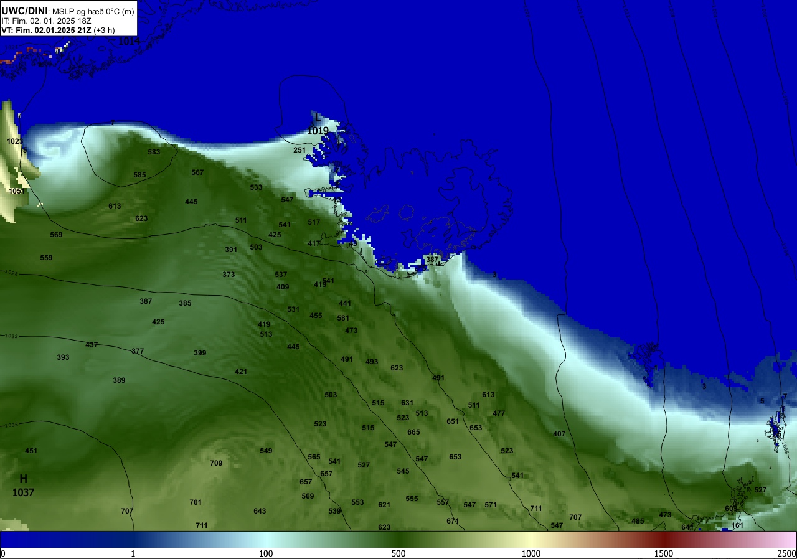Click the 671 height value
The height and width of the screenshot is (559, 797).
click(x=453, y=521)
